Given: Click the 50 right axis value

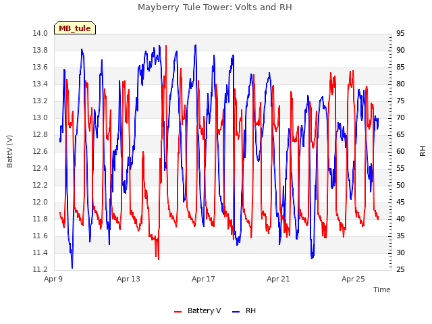Looking at the screenshot, I should (400, 185).
